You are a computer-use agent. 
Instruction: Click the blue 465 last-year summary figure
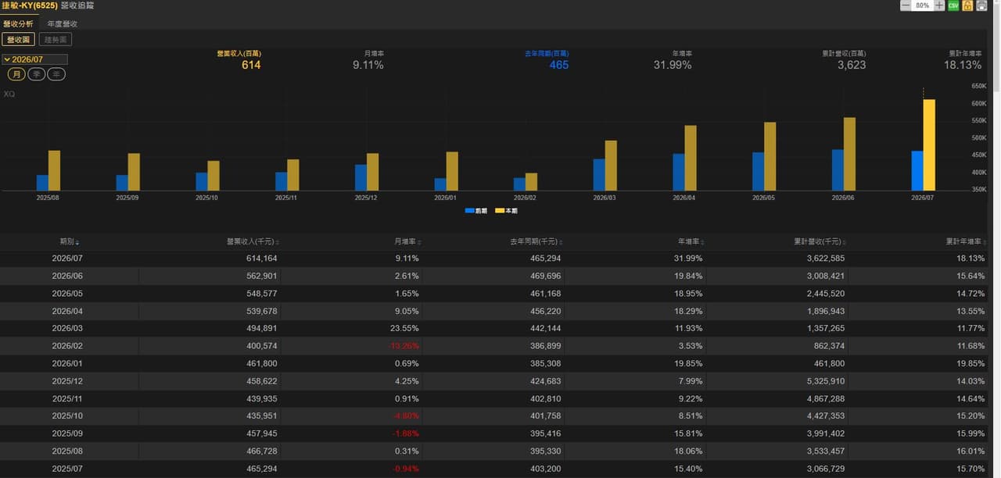559,65
